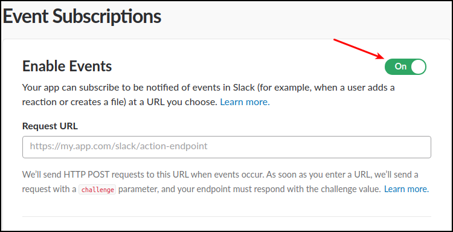The image size is (453, 232).
Task: Focus the Request URL input field
Action: coord(226,147)
